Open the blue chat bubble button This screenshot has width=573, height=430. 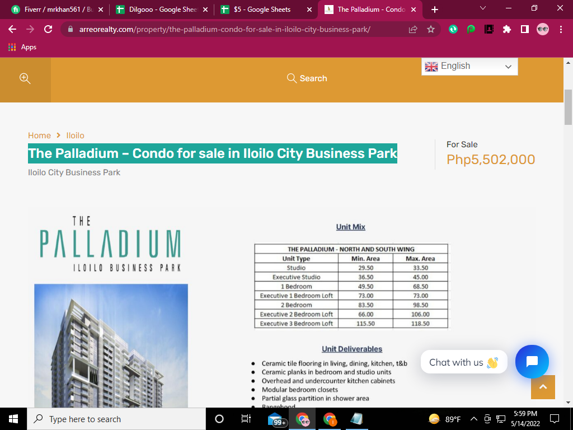click(x=532, y=362)
